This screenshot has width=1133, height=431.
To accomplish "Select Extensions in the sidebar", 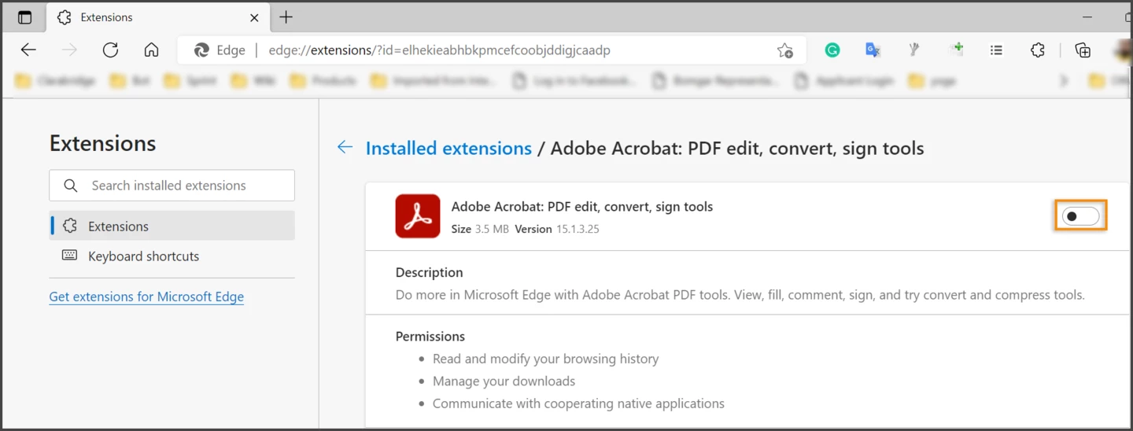I will click(x=172, y=226).
